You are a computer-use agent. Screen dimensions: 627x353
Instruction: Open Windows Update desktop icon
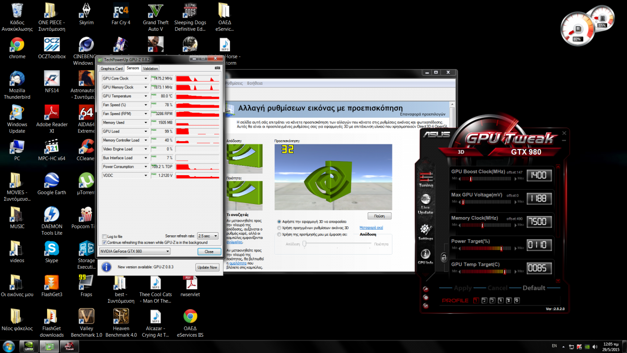point(17,119)
